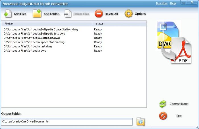Click the Status column header
199x129 pixels.
coord(119,24)
